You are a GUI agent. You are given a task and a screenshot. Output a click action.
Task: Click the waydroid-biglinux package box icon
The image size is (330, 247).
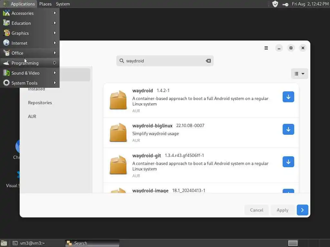click(118, 133)
